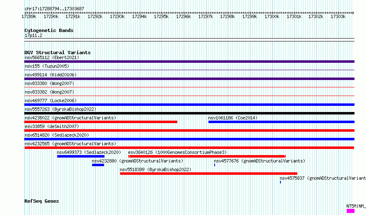Image resolution: width=366 pixels, height=215 pixels.
Task: Click the nsv4232565 (gnomADStructuralVariants) label
Action: point(70,144)
